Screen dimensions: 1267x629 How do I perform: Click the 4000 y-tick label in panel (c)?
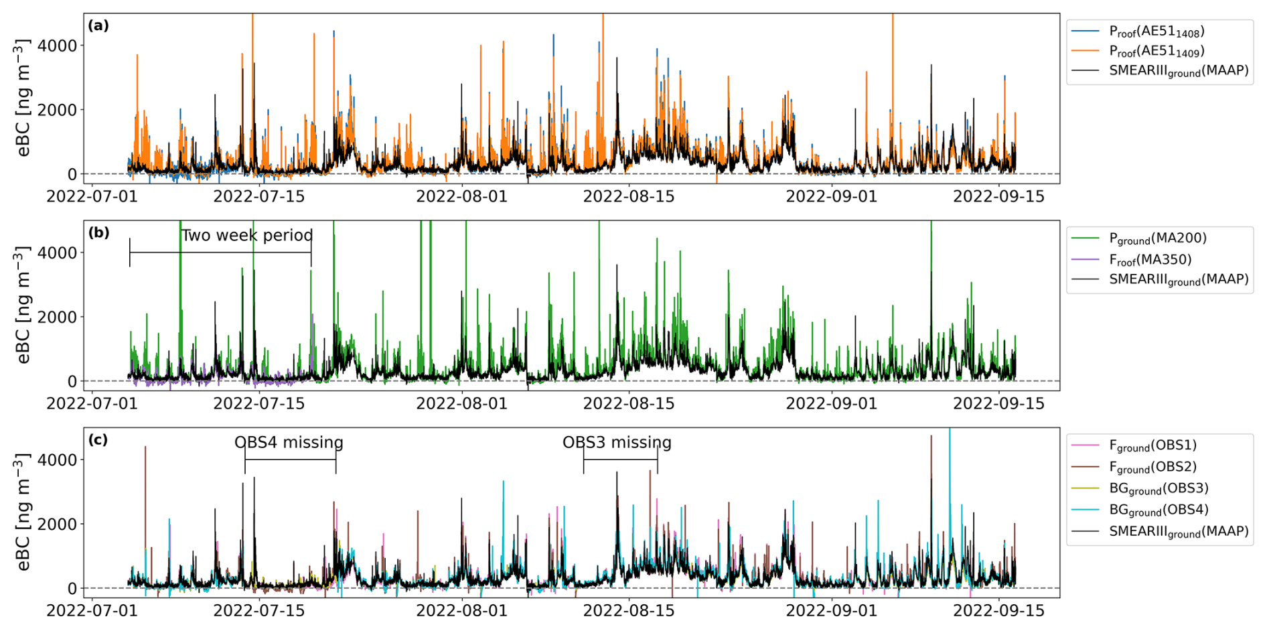point(59,460)
